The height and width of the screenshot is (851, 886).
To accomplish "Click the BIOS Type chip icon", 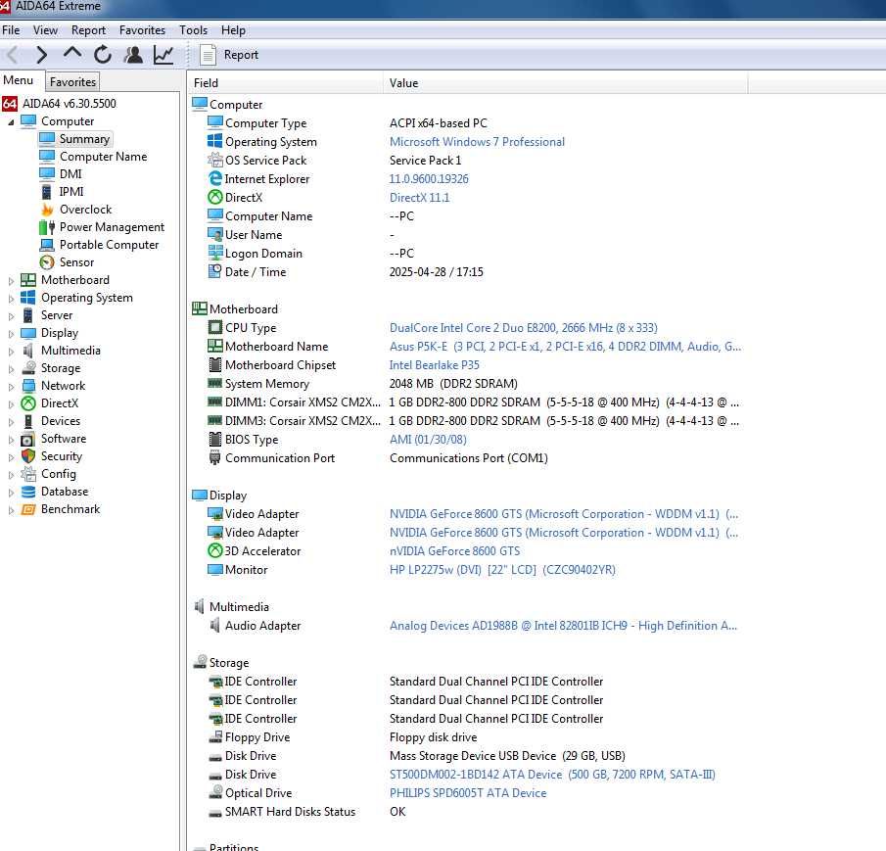I will pos(215,439).
